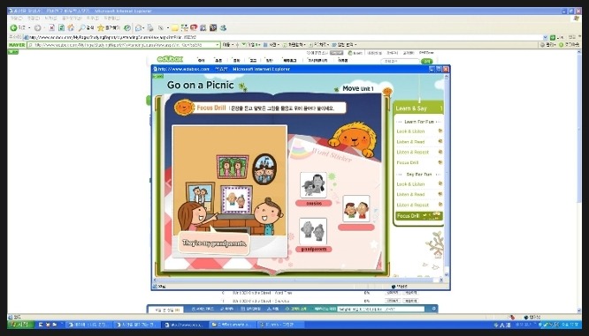Image resolution: width=589 pixels, height=336 pixels.
Task: Click the red Stop page icon
Action: click(52, 27)
